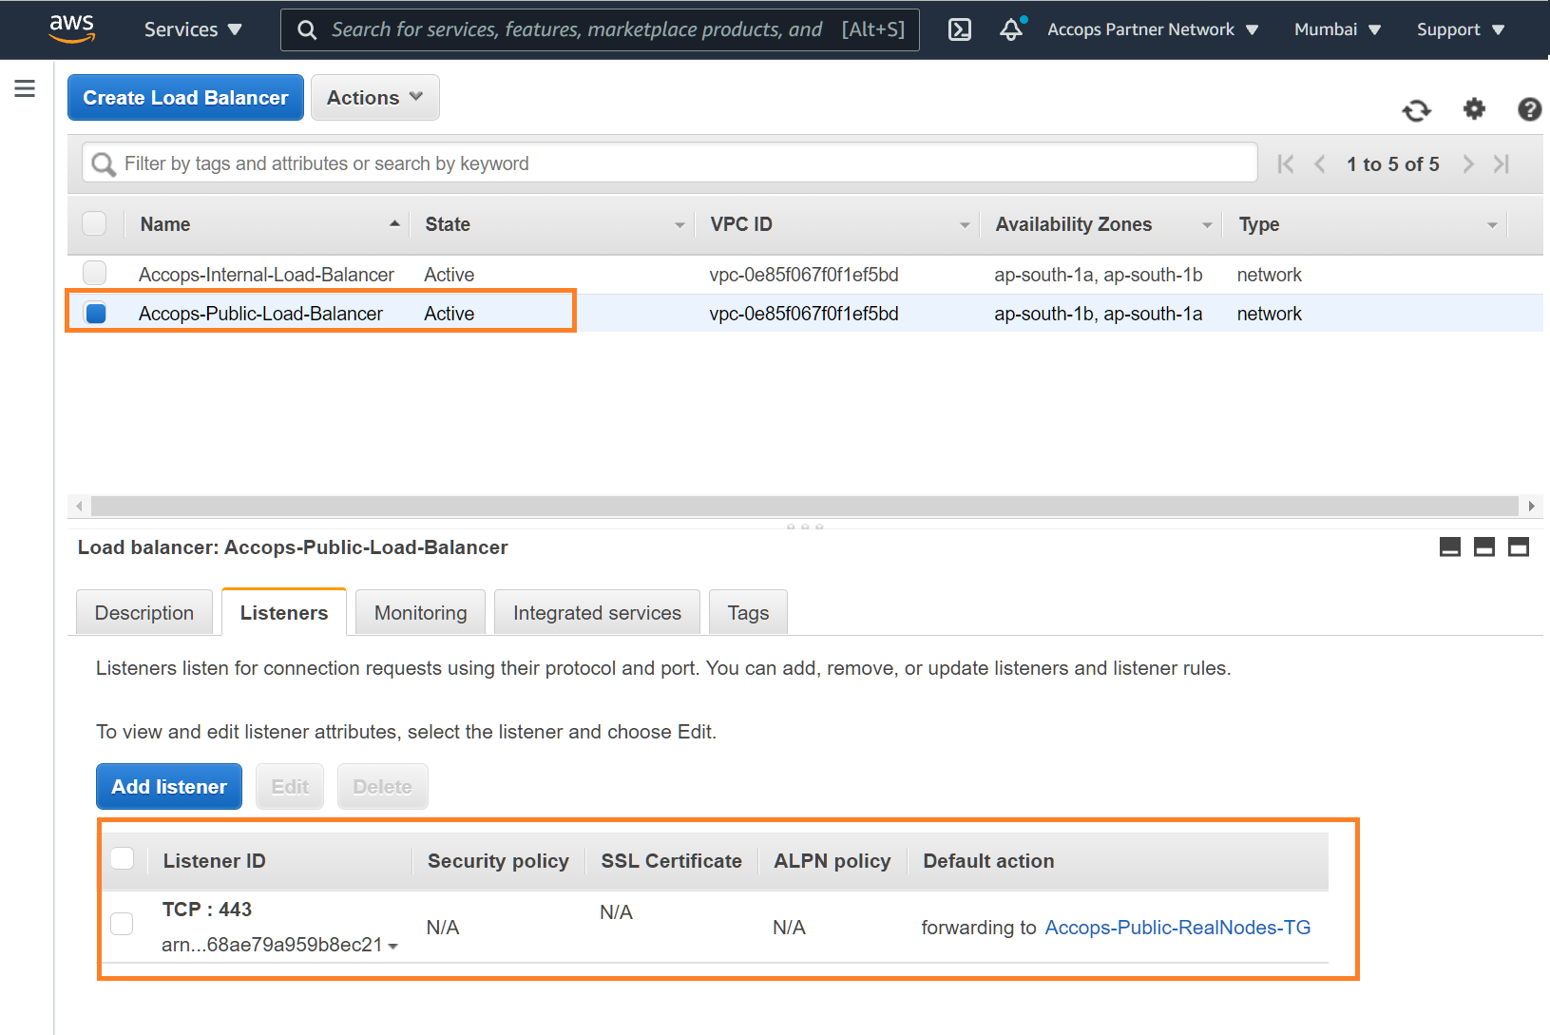
Task: Select all load balancers checkbox
Action: click(x=94, y=223)
